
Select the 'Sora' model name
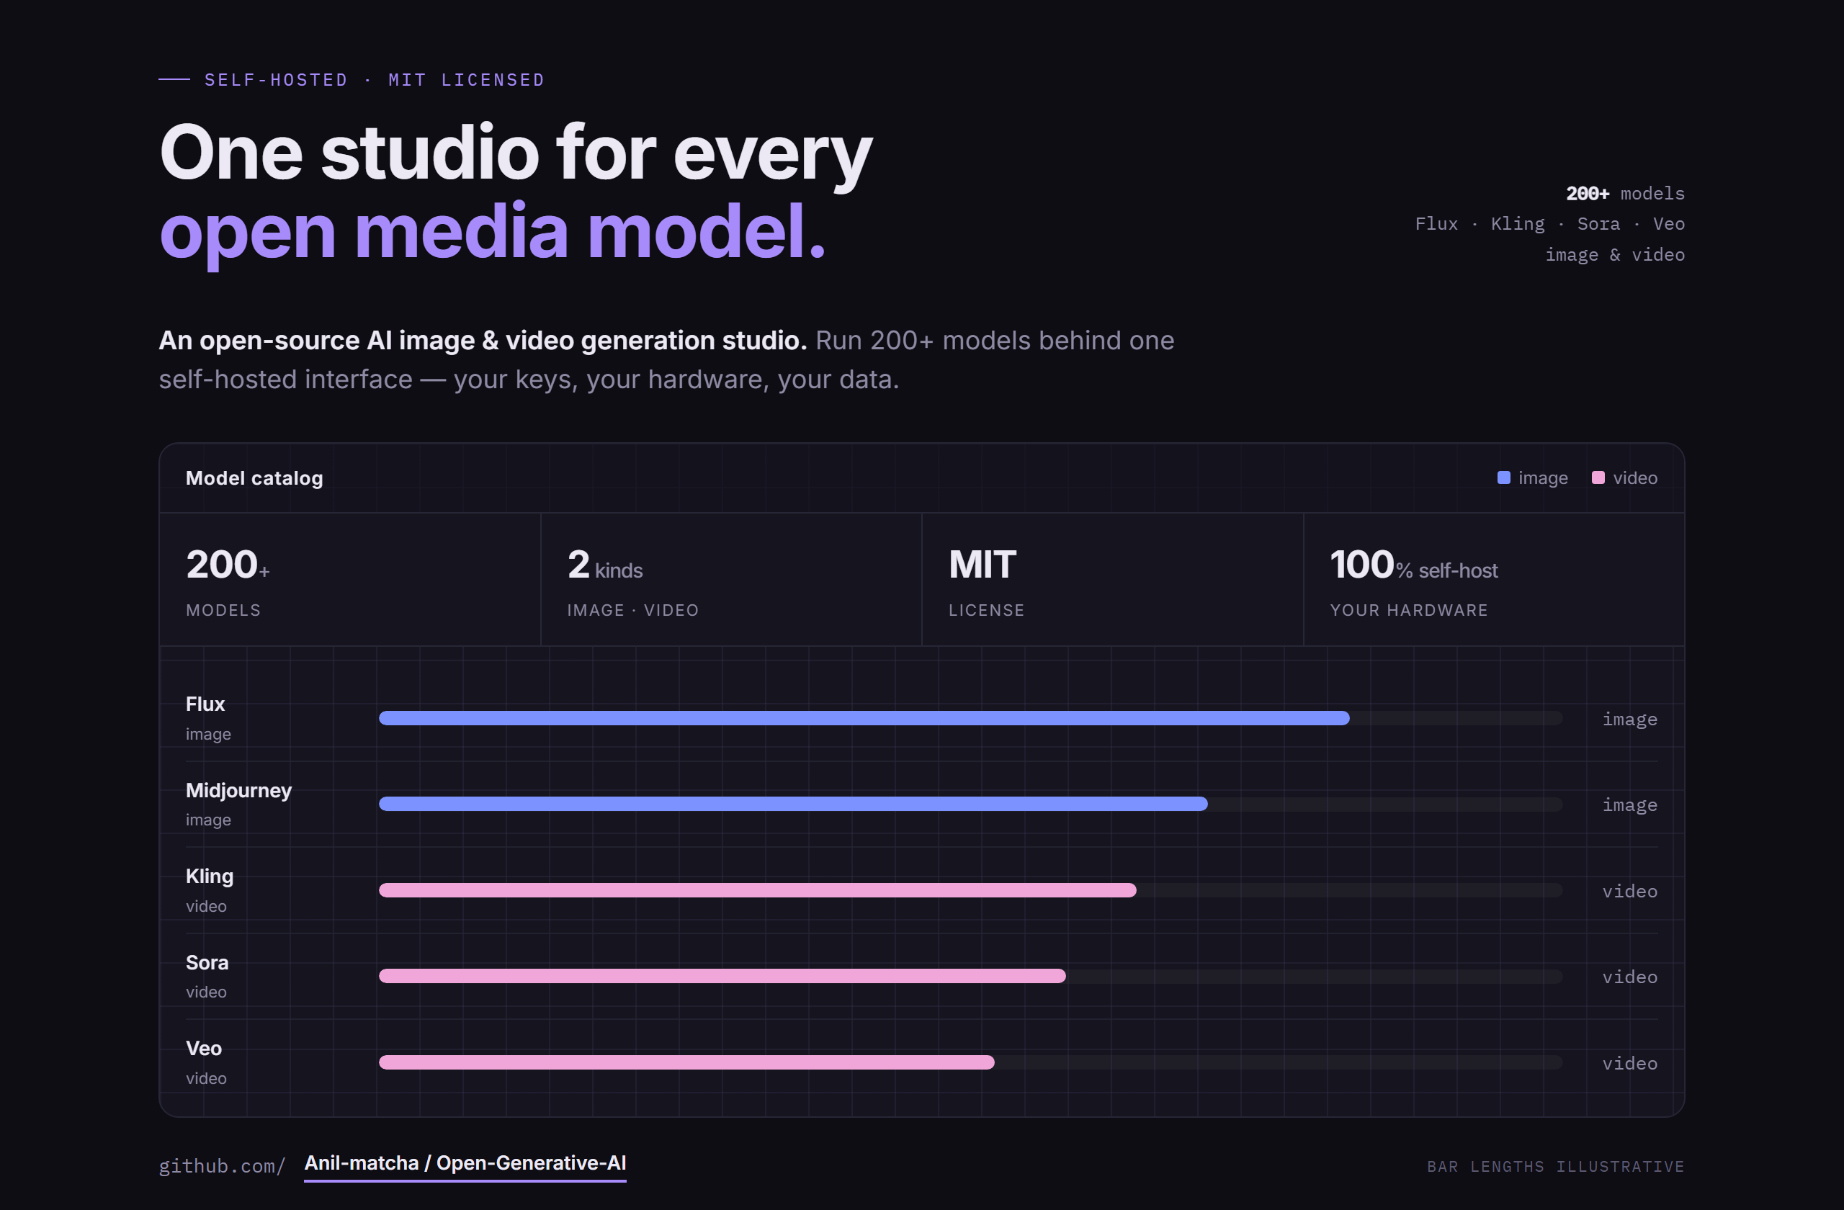[x=207, y=962]
